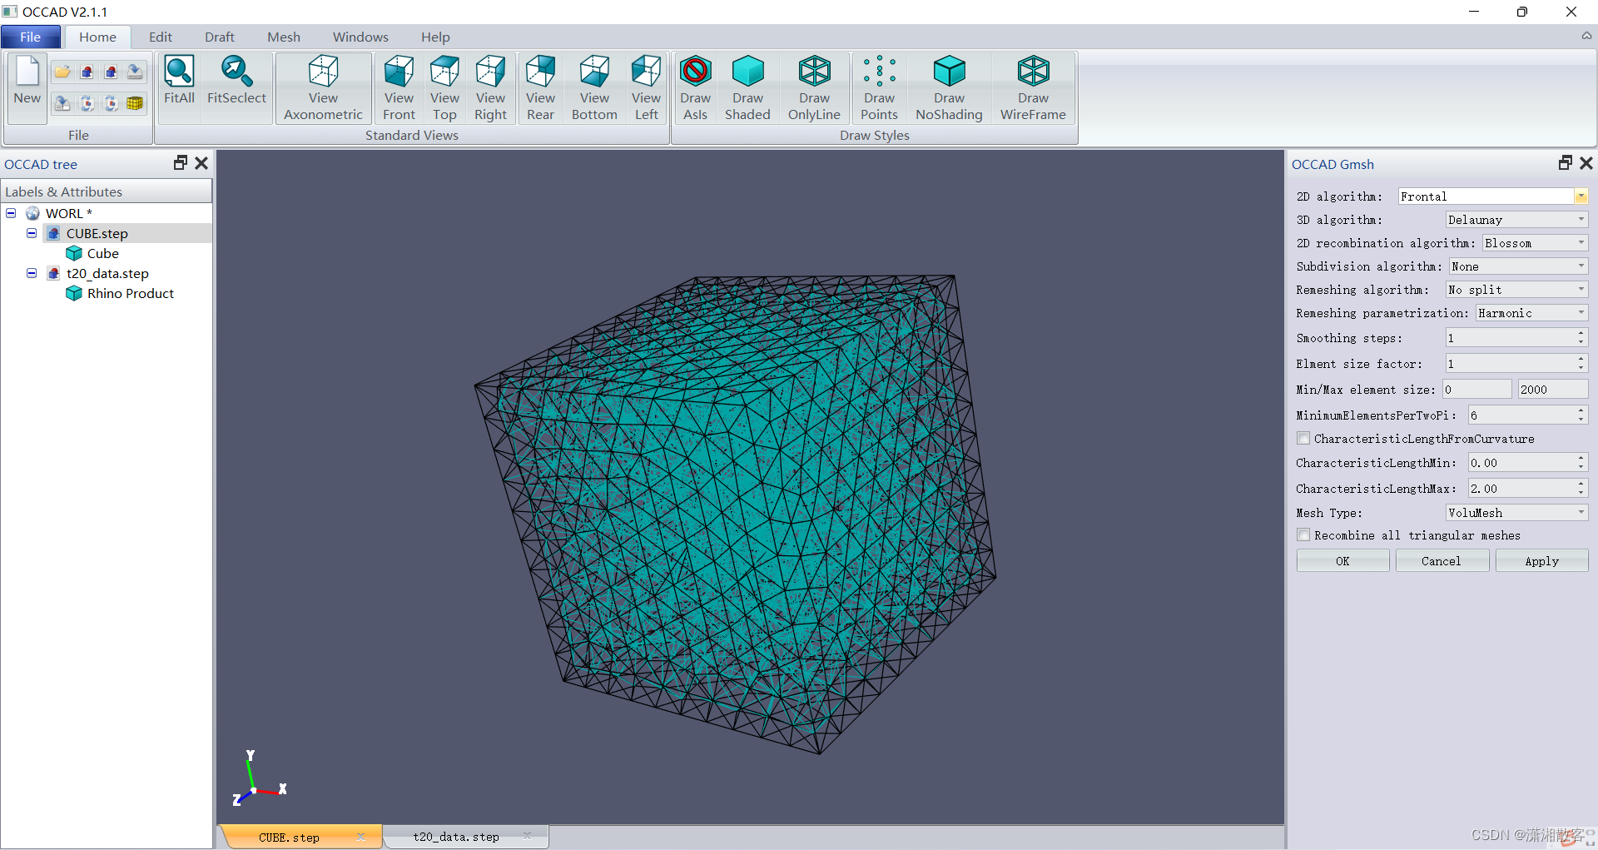The image size is (1598, 850).
Task: Collapse the ribbon with the top-right arrow
Action: click(1587, 36)
